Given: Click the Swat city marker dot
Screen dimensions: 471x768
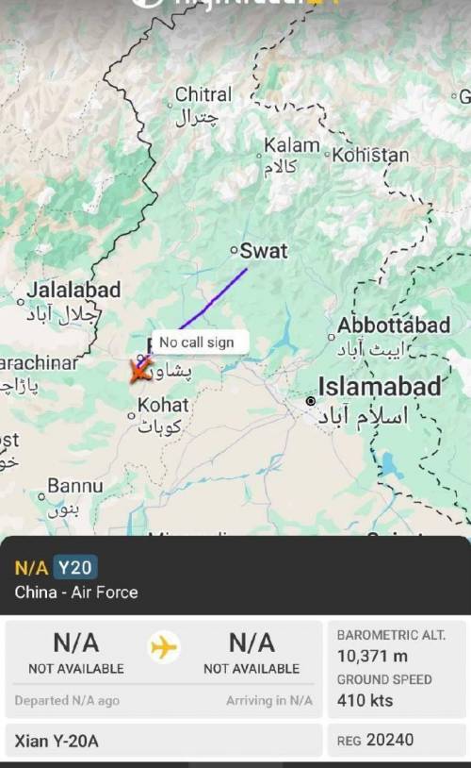Looking at the screenshot, I should (x=235, y=251).
